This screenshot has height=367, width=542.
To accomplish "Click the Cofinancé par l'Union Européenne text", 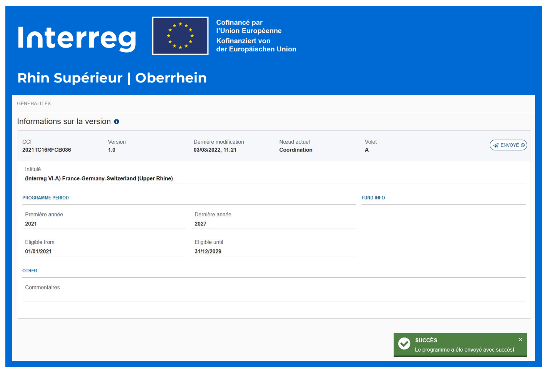I will point(249,26).
